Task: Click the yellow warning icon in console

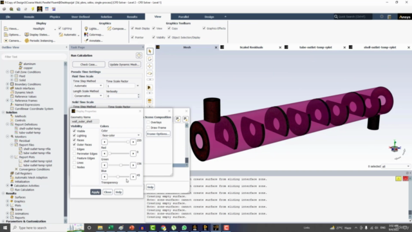Action: 398,179
